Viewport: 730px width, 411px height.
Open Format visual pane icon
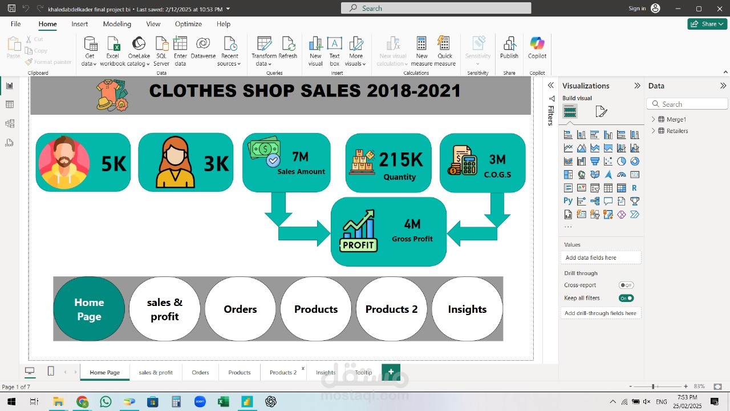coord(601,111)
